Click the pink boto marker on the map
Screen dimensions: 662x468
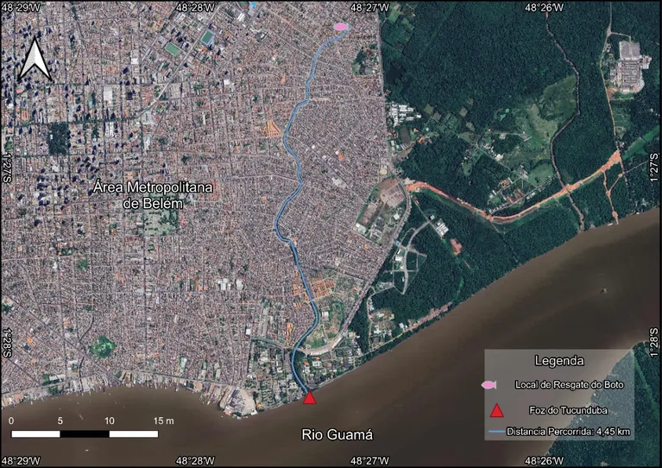(341, 28)
